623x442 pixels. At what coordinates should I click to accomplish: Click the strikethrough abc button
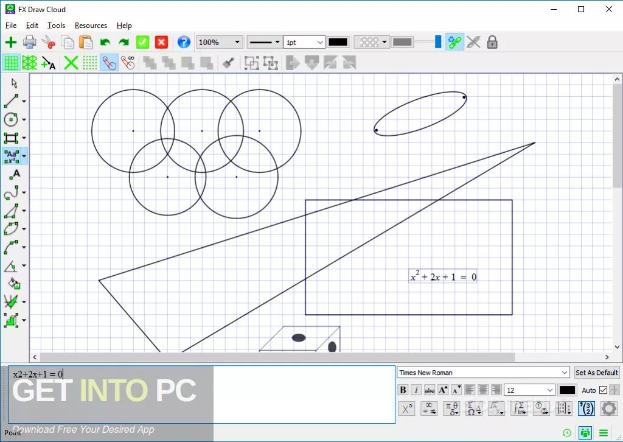tap(430, 390)
